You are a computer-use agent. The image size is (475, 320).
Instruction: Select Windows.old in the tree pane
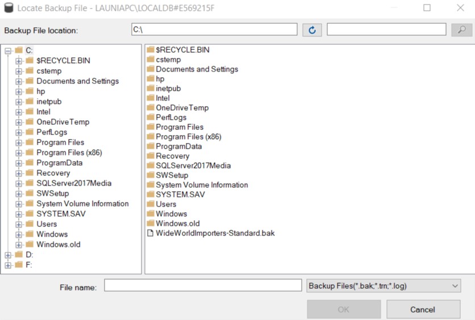click(x=58, y=245)
